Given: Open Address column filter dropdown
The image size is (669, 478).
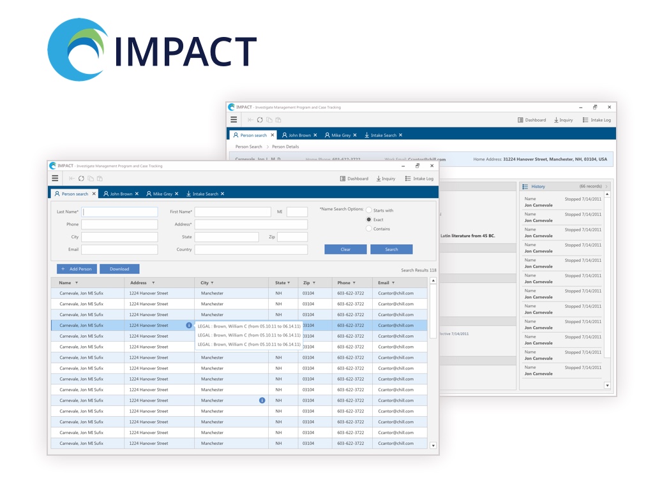Looking at the screenshot, I should pos(153,283).
